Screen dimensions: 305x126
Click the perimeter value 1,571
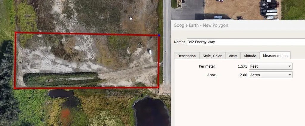pyautogui.click(x=242, y=66)
